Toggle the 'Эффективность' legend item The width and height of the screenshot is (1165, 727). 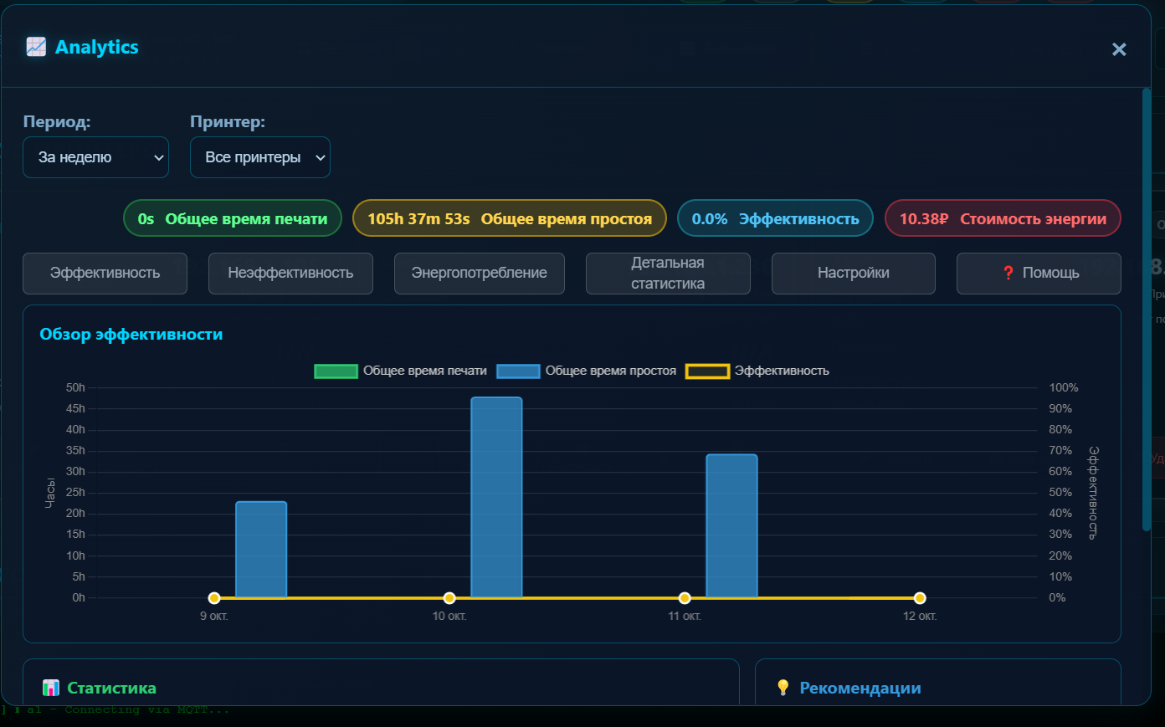[780, 371]
